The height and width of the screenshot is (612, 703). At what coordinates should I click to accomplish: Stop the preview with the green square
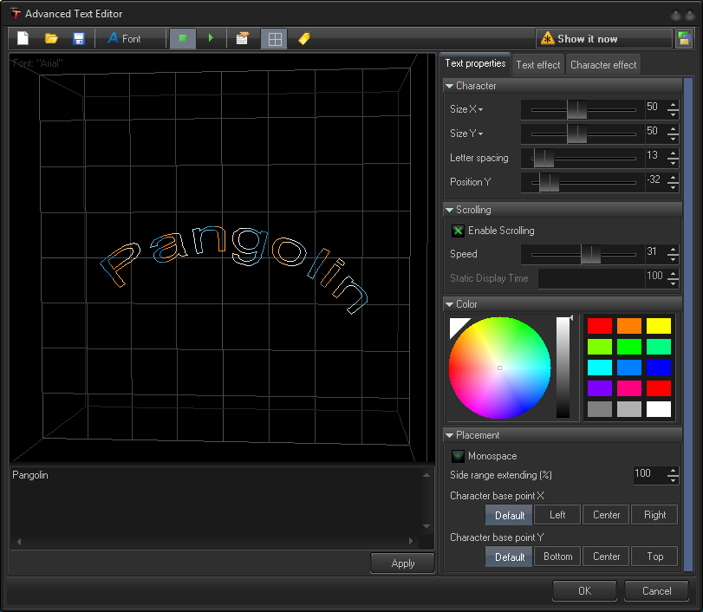(183, 38)
